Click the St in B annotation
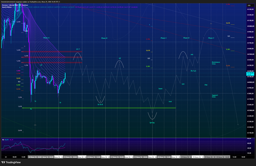 click(100, 104)
